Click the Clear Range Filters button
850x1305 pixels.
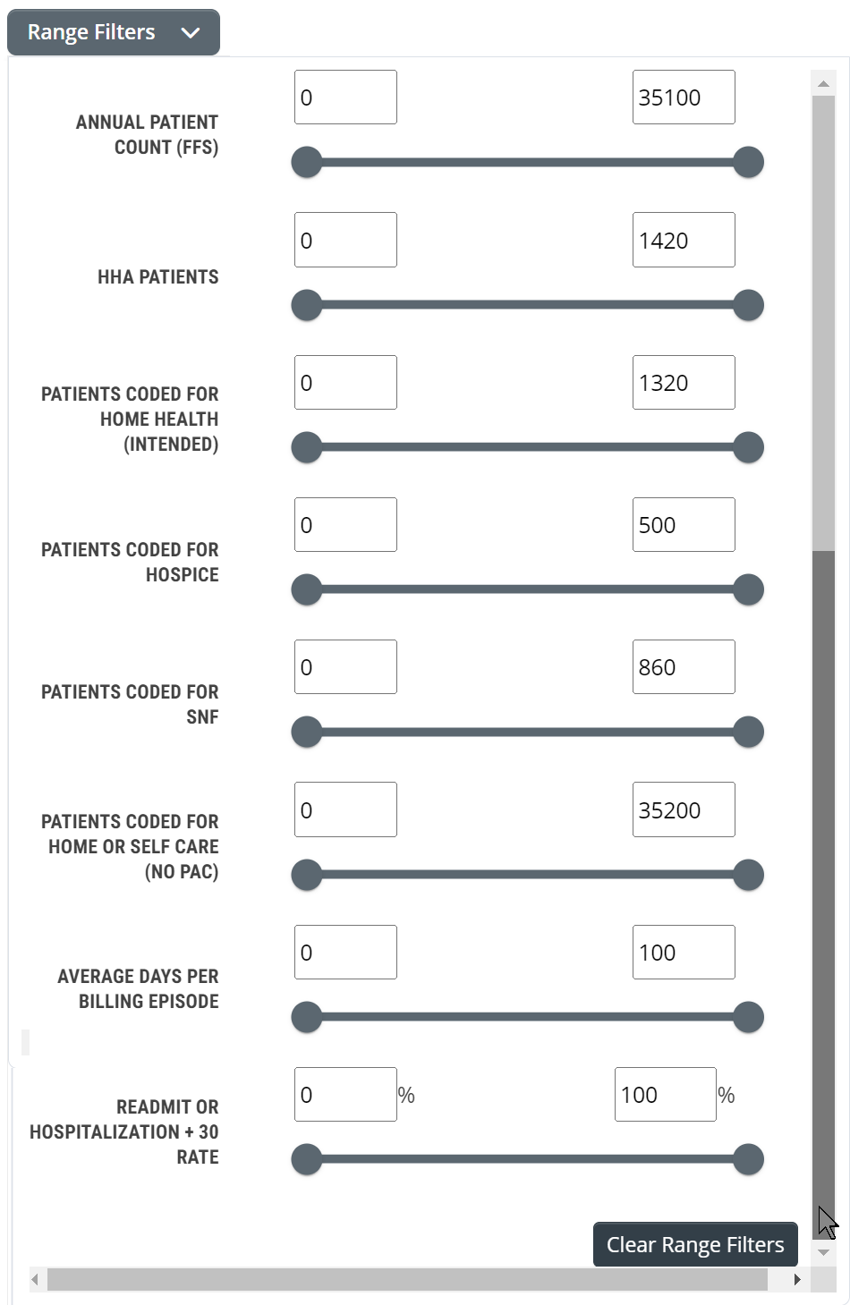click(x=694, y=1244)
